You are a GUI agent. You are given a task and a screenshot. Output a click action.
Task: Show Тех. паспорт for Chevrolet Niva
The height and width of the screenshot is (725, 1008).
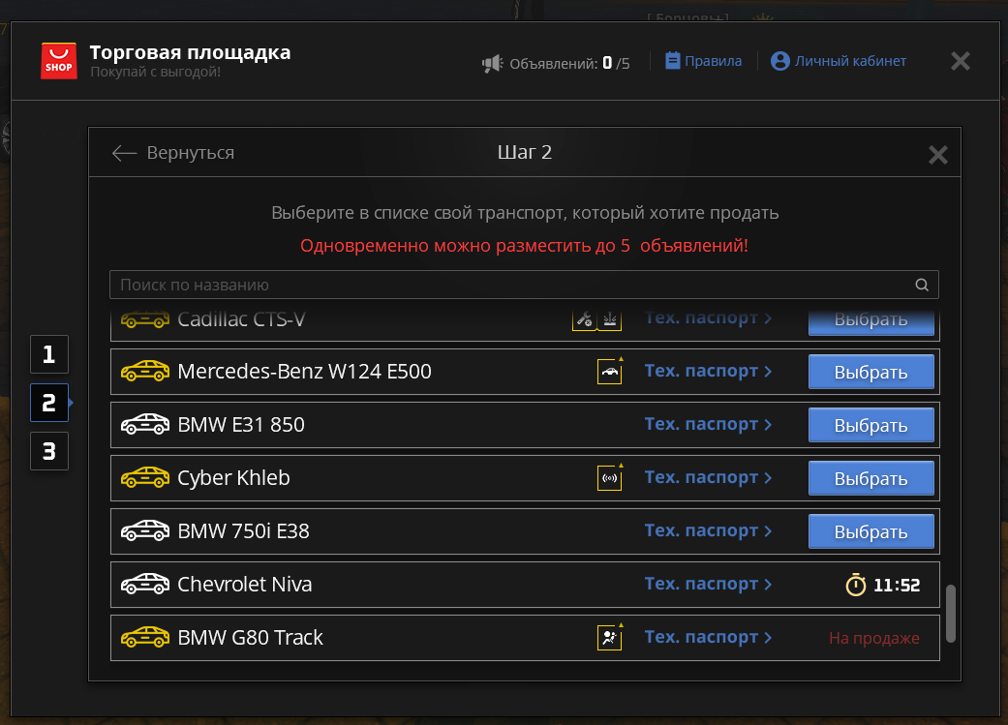point(708,584)
